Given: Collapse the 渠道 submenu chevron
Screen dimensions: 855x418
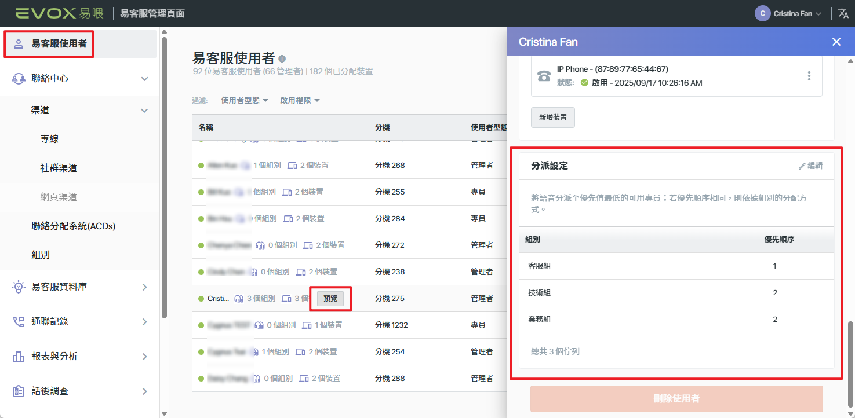Looking at the screenshot, I should click(145, 111).
